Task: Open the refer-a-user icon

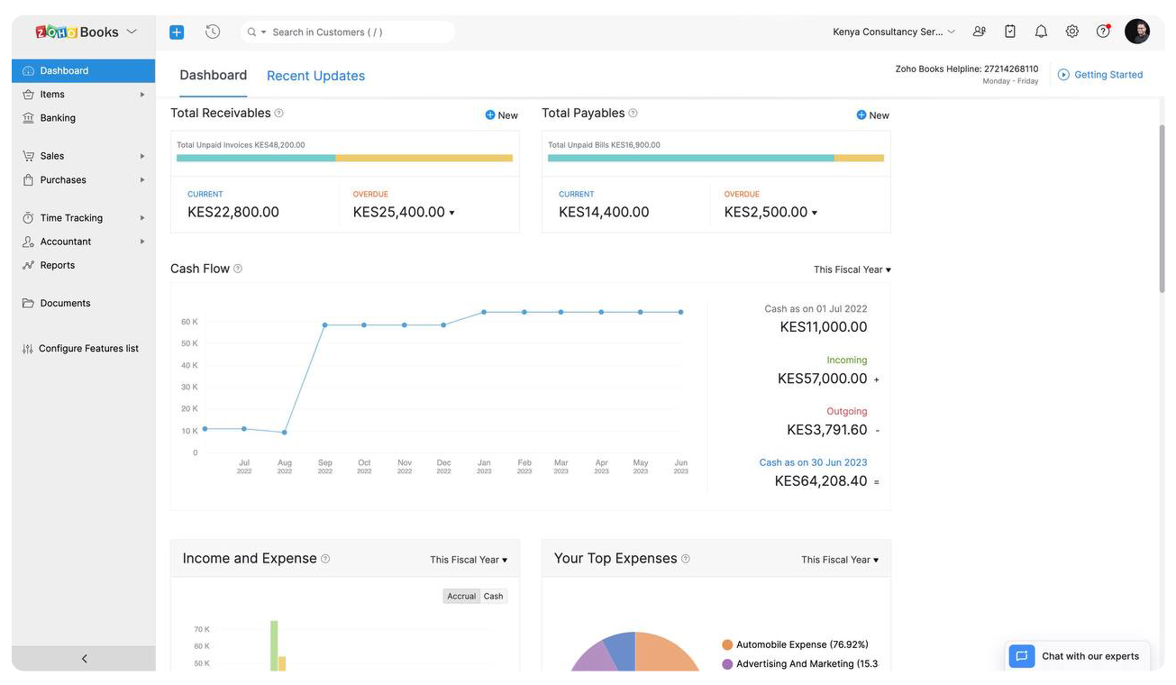Action: (979, 31)
